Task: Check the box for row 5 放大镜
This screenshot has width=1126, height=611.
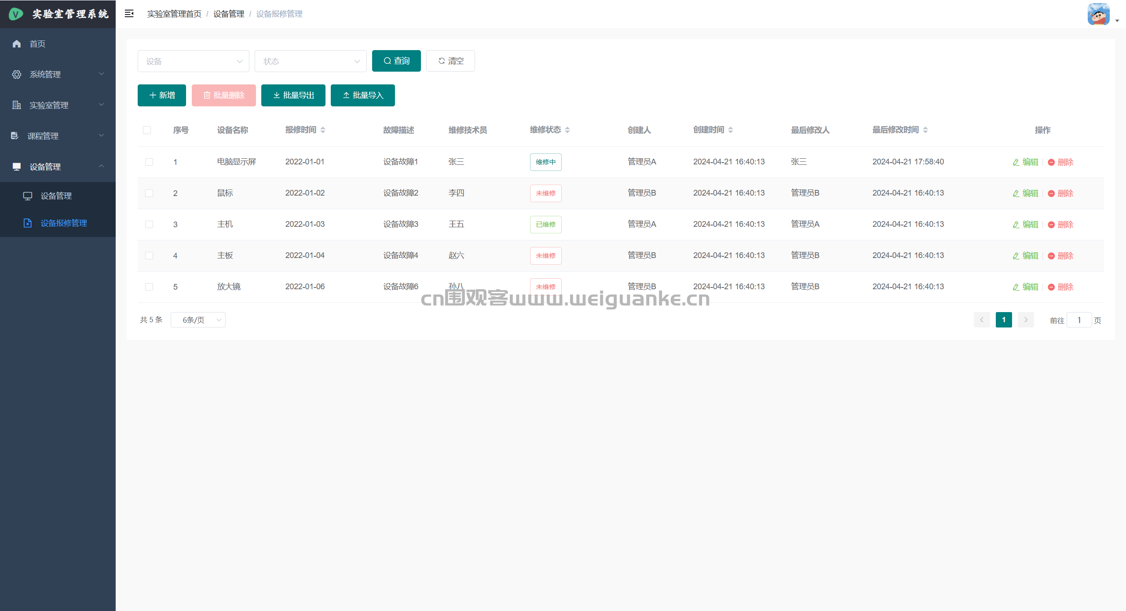Action: pos(149,287)
